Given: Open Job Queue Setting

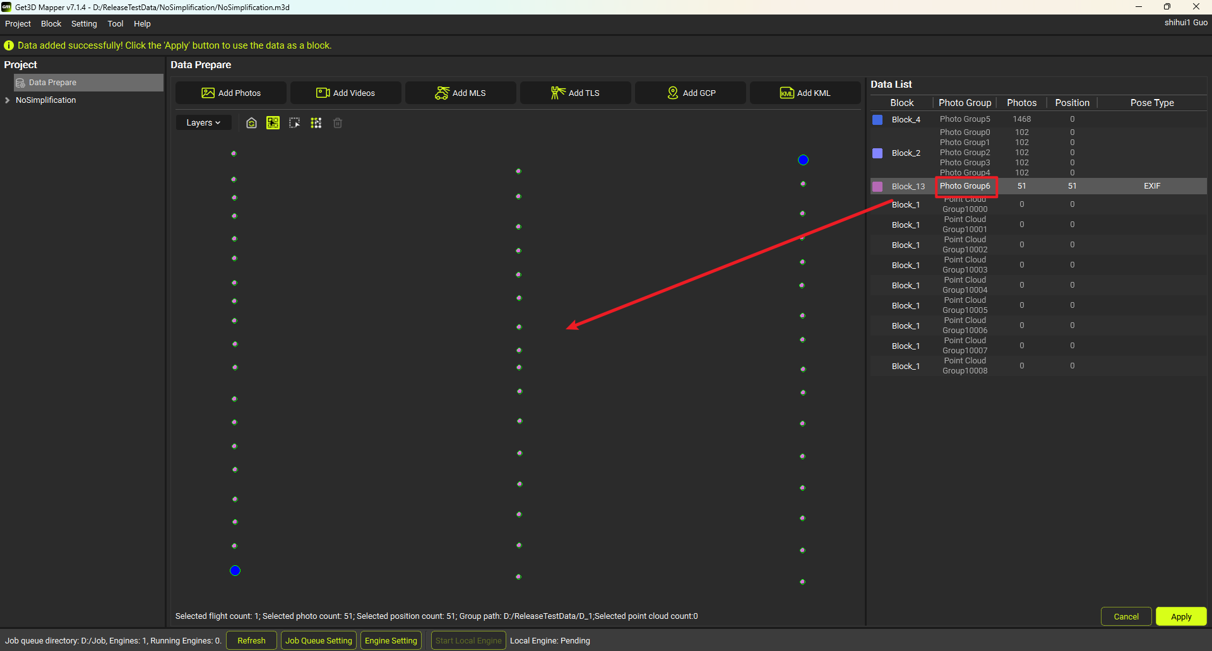Looking at the screenshot, I should [318, 640].
